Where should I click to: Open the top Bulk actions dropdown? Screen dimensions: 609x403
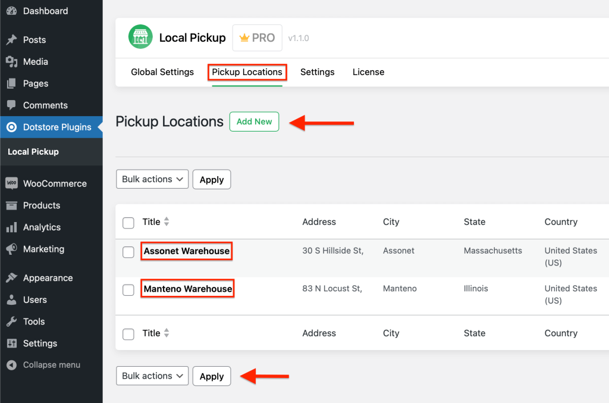pyautogui.click(x=152, y=179)
